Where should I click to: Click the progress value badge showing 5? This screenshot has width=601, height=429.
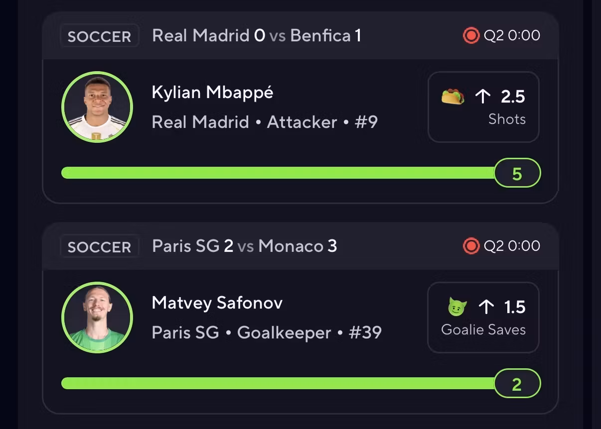(x=517, y=173)
